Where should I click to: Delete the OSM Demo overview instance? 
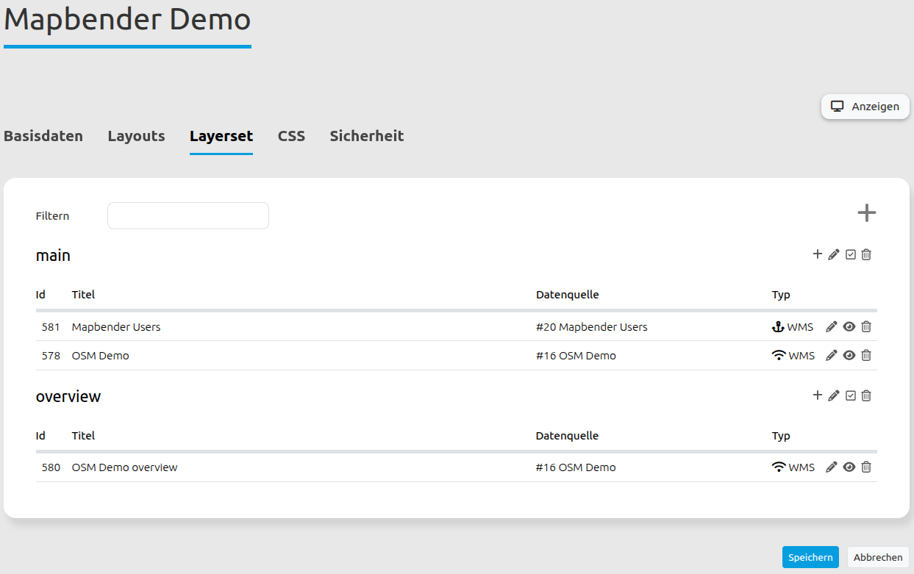coord(866,467)
